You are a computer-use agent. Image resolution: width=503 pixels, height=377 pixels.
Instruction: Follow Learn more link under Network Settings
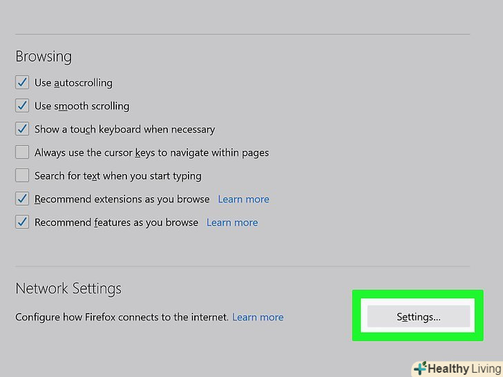(258, 318)
